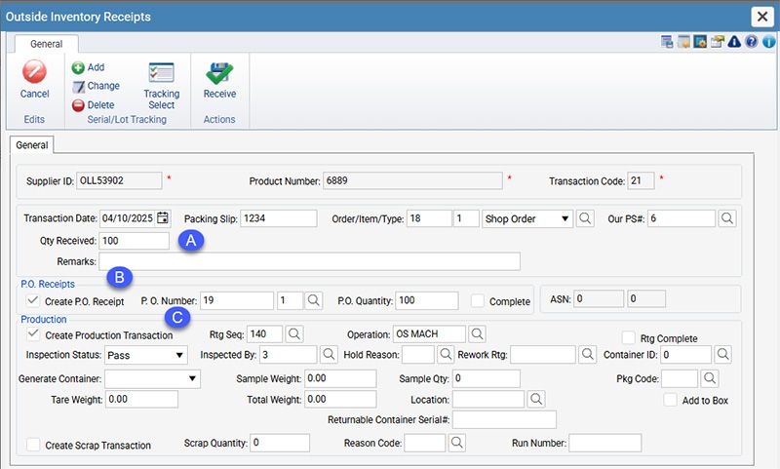Screen dimensions: 780x469
Task: Click the Run Number field
Action: click(x=605, y=443)
